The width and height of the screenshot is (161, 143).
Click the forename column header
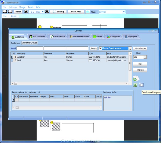[x=54, y=53]
